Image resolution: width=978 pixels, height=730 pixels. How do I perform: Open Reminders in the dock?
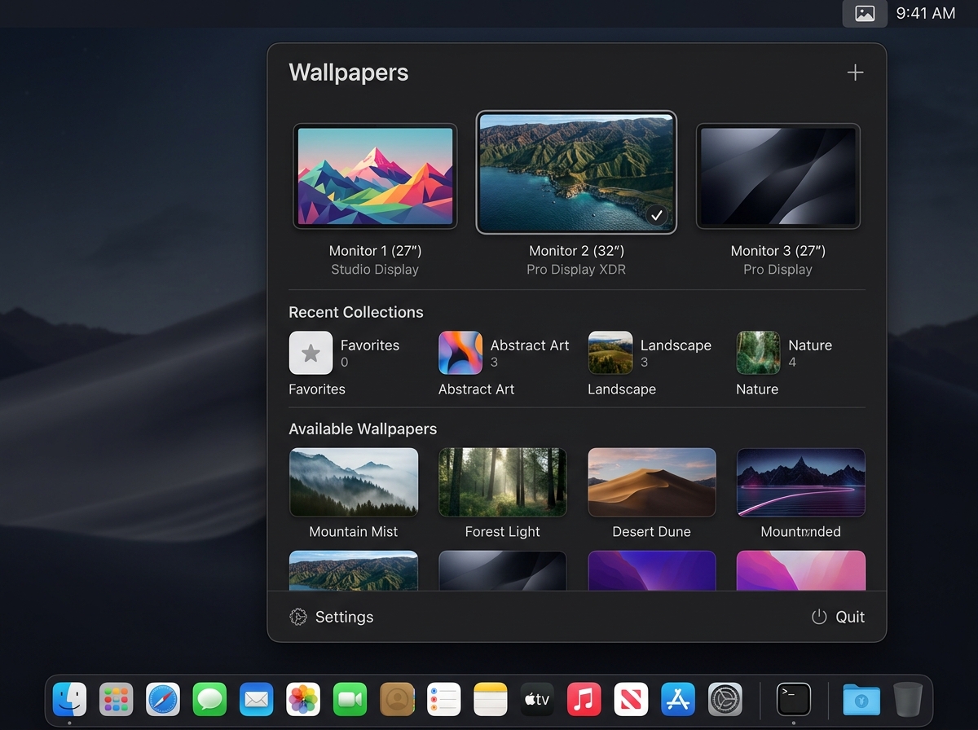444,699
